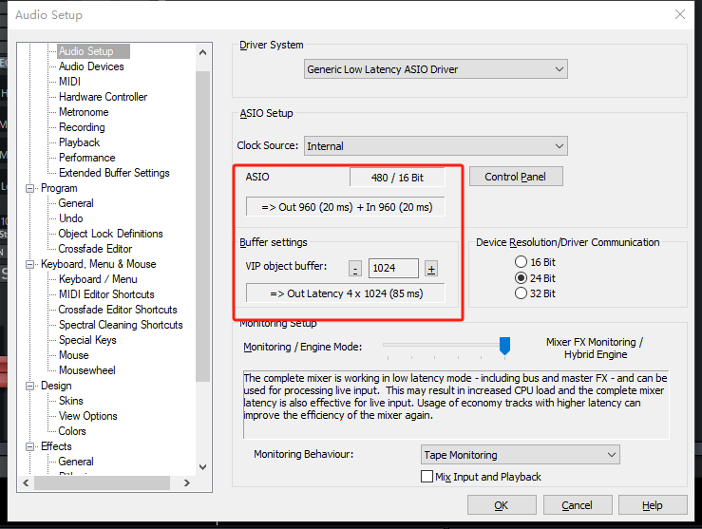The image size is (702, 529).
Task: Select the 16 Bit device resolution
Action: (520, 261)
